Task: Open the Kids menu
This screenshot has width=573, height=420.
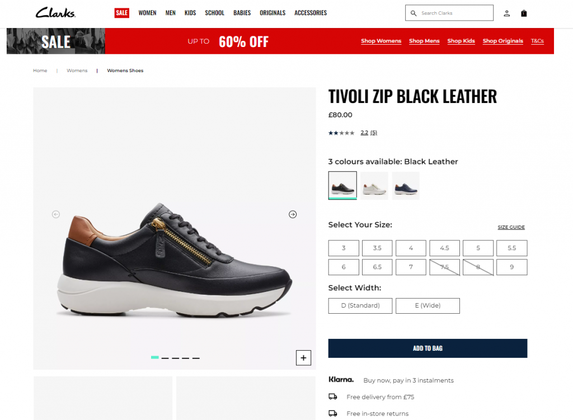Action: [190, 13]
